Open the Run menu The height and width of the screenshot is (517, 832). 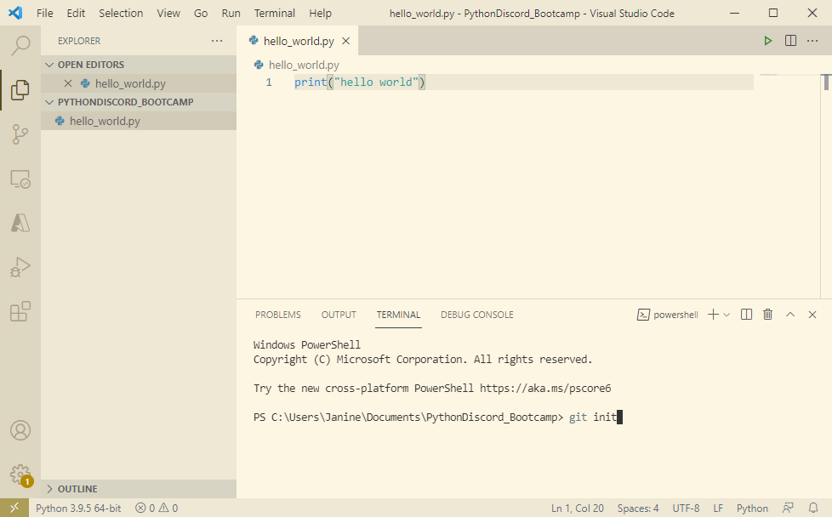tap(231, 14)
